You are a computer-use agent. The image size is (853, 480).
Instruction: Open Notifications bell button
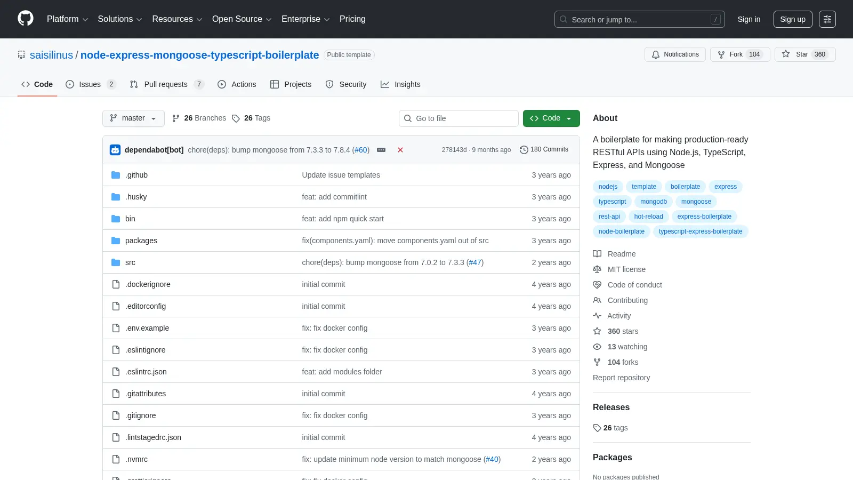675,54
